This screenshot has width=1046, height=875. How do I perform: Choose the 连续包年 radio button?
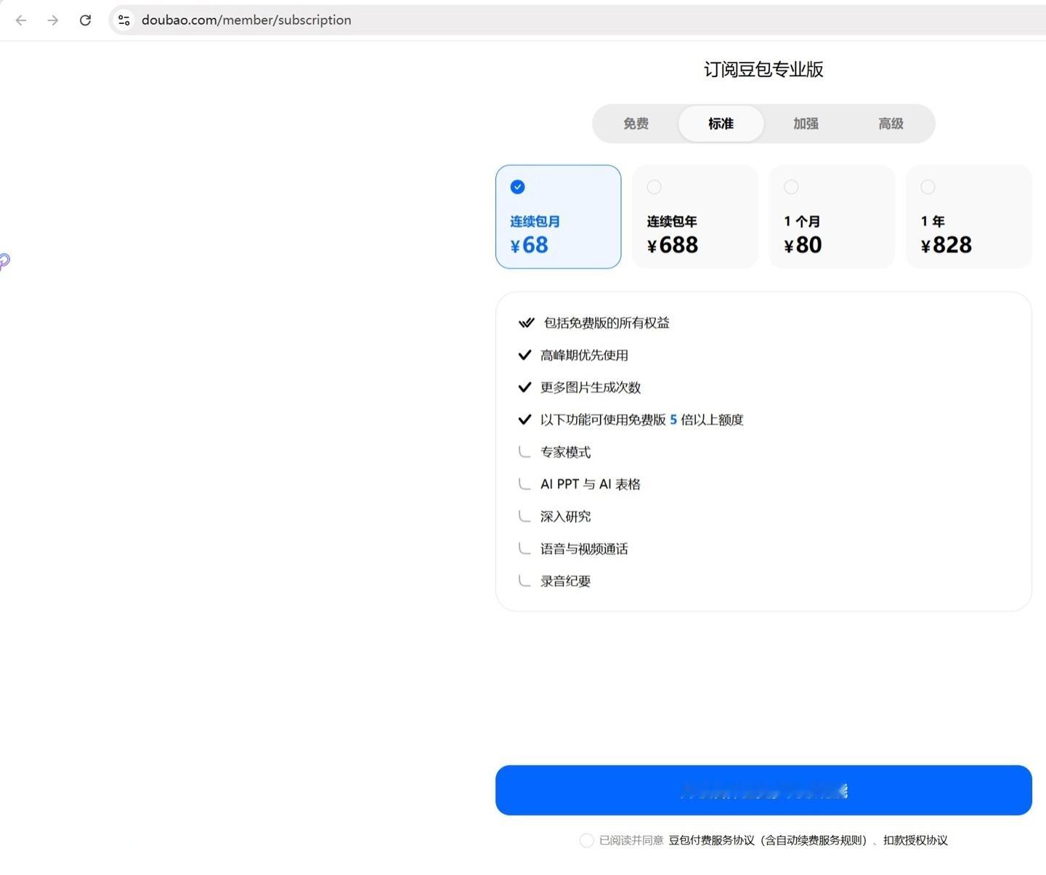click(x=654, y=187)
